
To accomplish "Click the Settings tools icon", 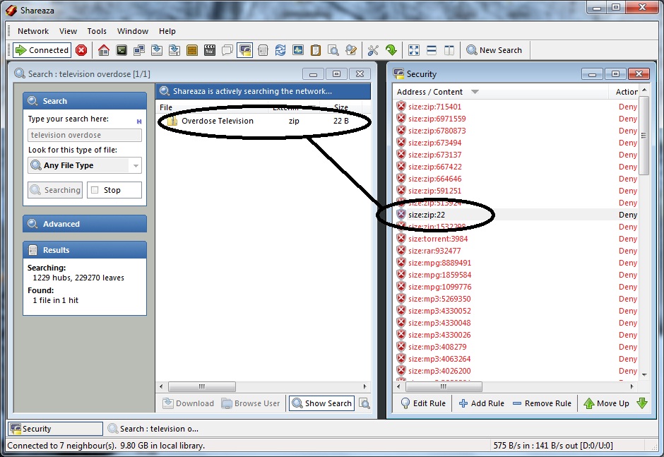I will click(x=373, y=50).
